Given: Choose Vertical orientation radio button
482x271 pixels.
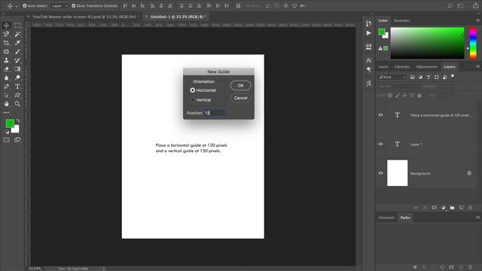Looking at the screenshot, I should [x=193, y=100].
